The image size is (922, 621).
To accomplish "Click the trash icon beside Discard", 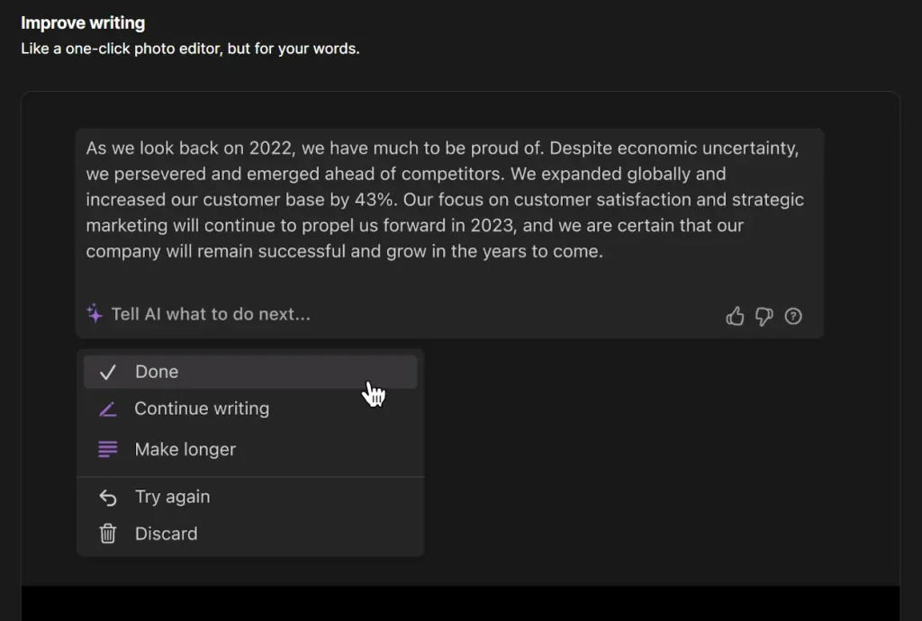I will click(108, 533).
